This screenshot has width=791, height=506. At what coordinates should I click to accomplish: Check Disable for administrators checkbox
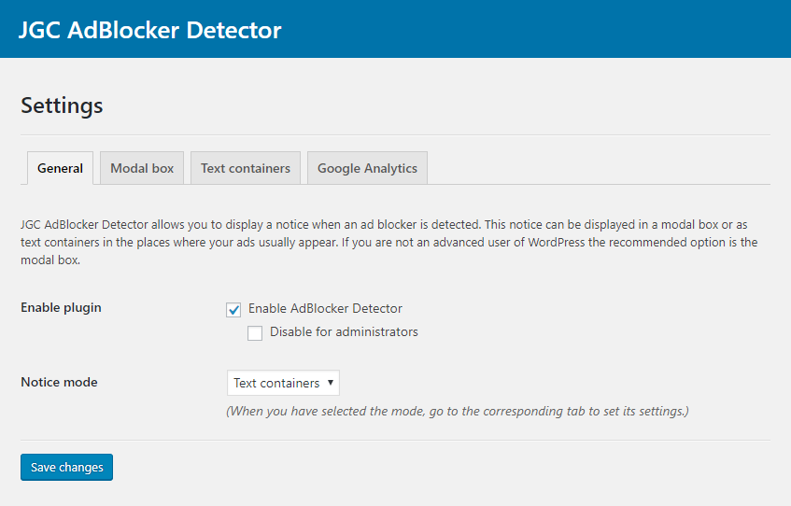[255, 333]
